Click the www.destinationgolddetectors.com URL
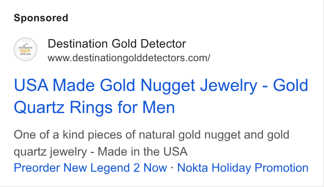This screenshot has width=324, height=187. pos(129,58)
